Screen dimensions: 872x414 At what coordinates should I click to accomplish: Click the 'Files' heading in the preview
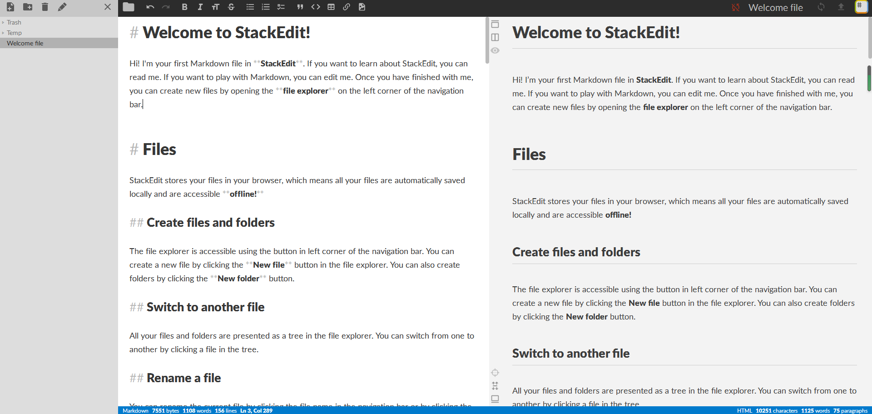[529, 155]
